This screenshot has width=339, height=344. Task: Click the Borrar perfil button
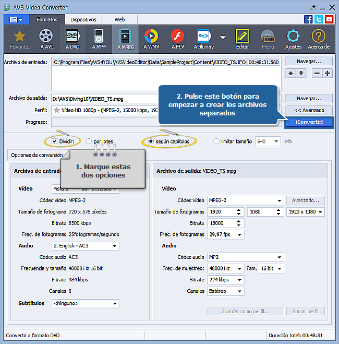coord(305,312)
